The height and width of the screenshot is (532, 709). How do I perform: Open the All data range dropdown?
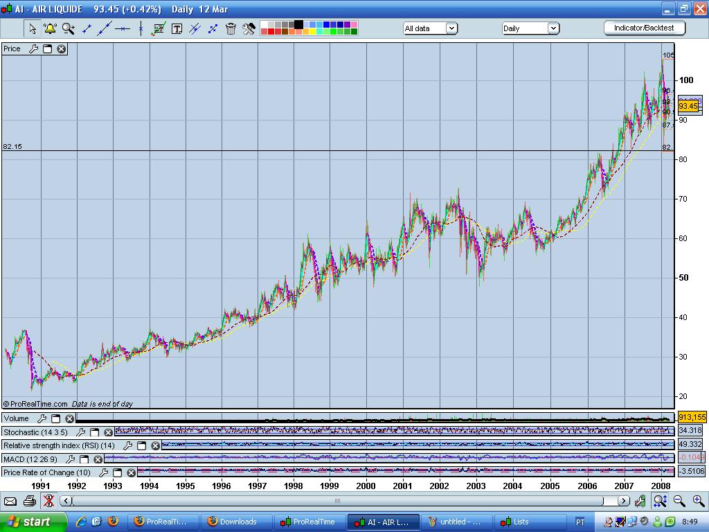coord(431,28)
